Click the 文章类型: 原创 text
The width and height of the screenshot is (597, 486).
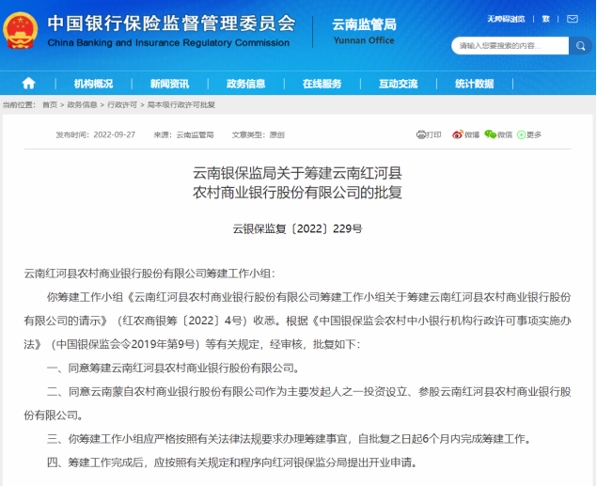(x=259, y=134)
